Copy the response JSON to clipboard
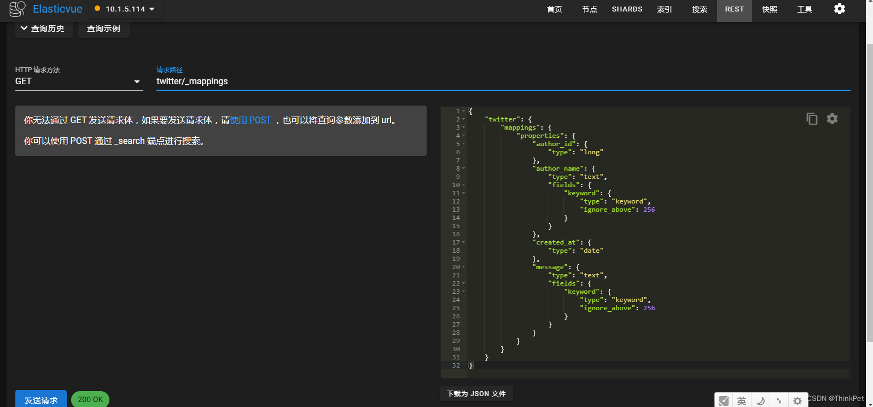Screen dimensions: 873x407 [x=812, y=119]
